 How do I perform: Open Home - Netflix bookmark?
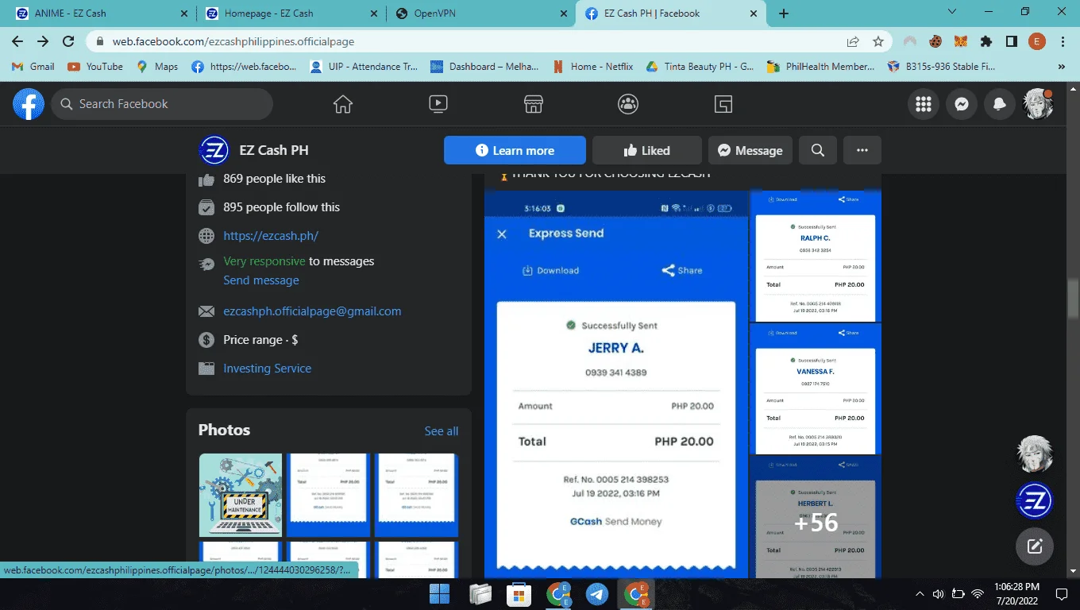[x=593, y=67]
